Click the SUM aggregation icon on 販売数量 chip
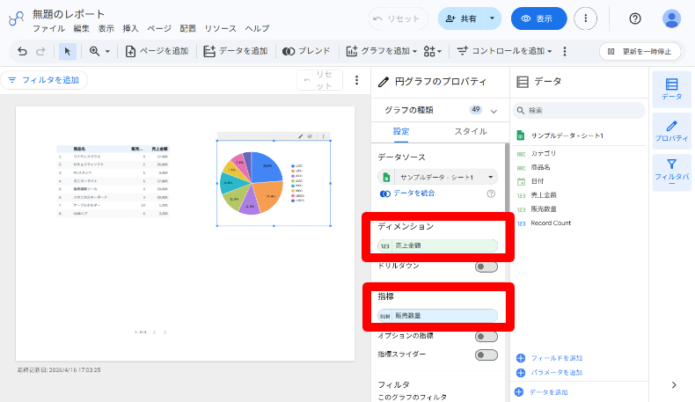 point(384,316)
